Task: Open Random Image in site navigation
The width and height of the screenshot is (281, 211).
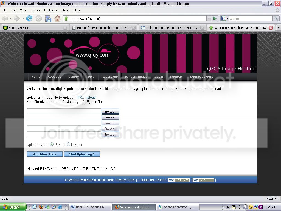Action: tap(136, 77)
